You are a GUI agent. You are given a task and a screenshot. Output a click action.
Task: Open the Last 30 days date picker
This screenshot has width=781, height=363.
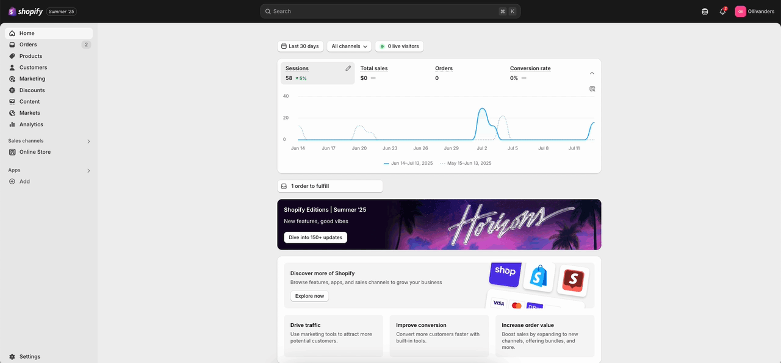pos(300,46)
